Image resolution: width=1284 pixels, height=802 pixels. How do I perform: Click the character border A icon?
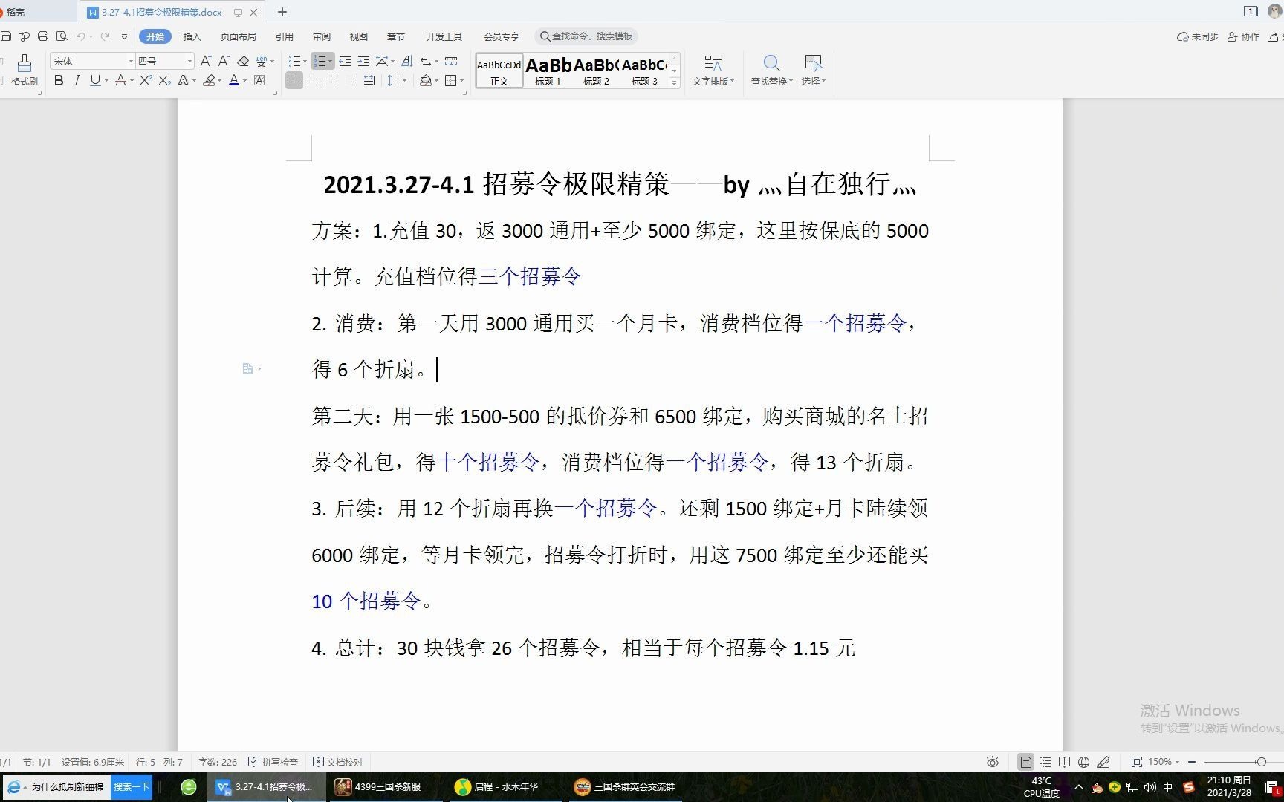click(x=259, y=81)
